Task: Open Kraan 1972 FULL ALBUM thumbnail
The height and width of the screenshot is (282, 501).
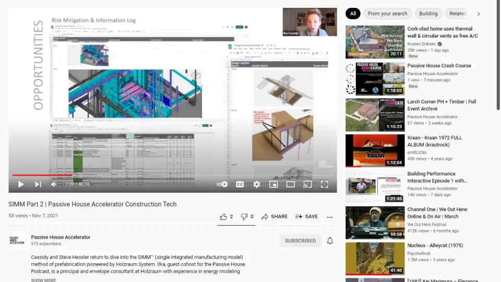Action: pyautogui.click(x=375, y=150)
